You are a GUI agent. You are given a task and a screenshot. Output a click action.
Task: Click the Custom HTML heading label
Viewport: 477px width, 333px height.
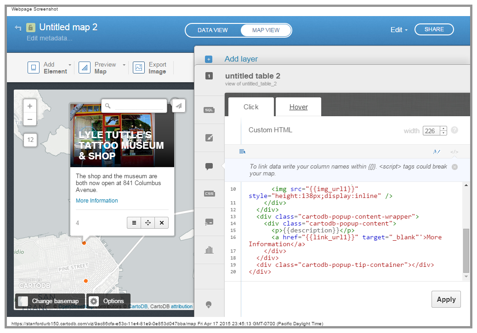click(x=270, y=130)
